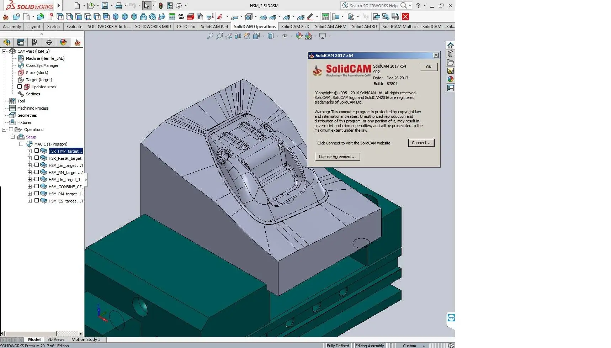Image resolution: width=611 pixels, height=348 pixels.
Task: Open the 3D Views bottom tab
Action: tap(56, 339)
